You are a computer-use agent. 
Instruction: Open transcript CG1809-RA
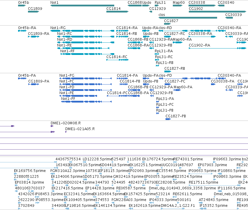[38, 34]
